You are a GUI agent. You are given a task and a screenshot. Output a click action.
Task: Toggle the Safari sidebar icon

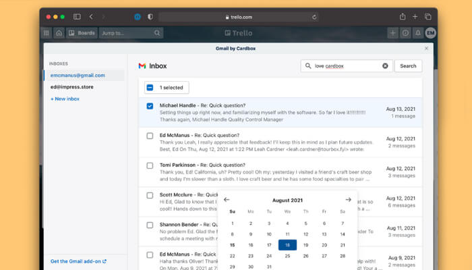pos(77,17)
